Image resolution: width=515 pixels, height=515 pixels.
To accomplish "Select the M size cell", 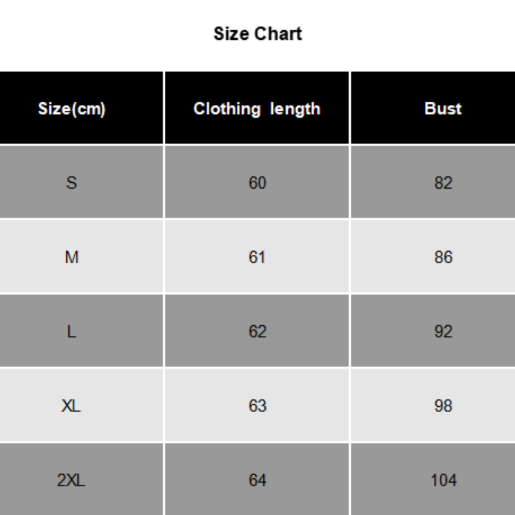I will coord(71,257).
